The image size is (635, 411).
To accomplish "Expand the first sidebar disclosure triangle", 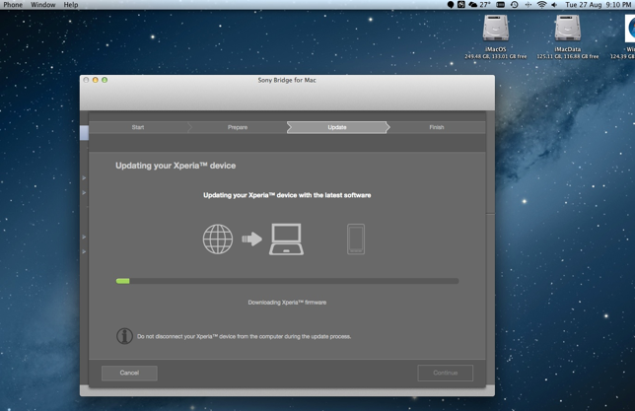I will coord(85,178).
